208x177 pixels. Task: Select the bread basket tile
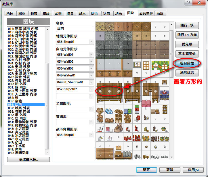click(x=128, y=119)
